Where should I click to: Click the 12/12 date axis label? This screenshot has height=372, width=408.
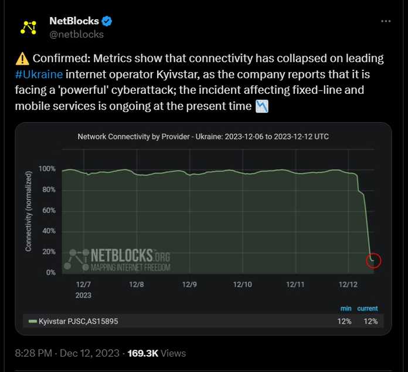[x=348, y=285]
